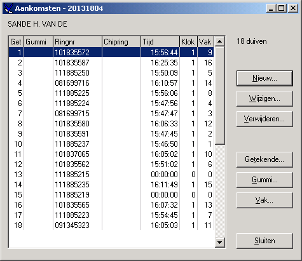Click the Vak column header
Image resolution: width=302 pixels, height=261 pixels.
click(205, 42)
